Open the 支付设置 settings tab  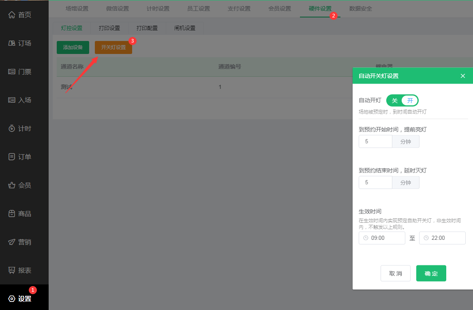click(x=239, y=8)
